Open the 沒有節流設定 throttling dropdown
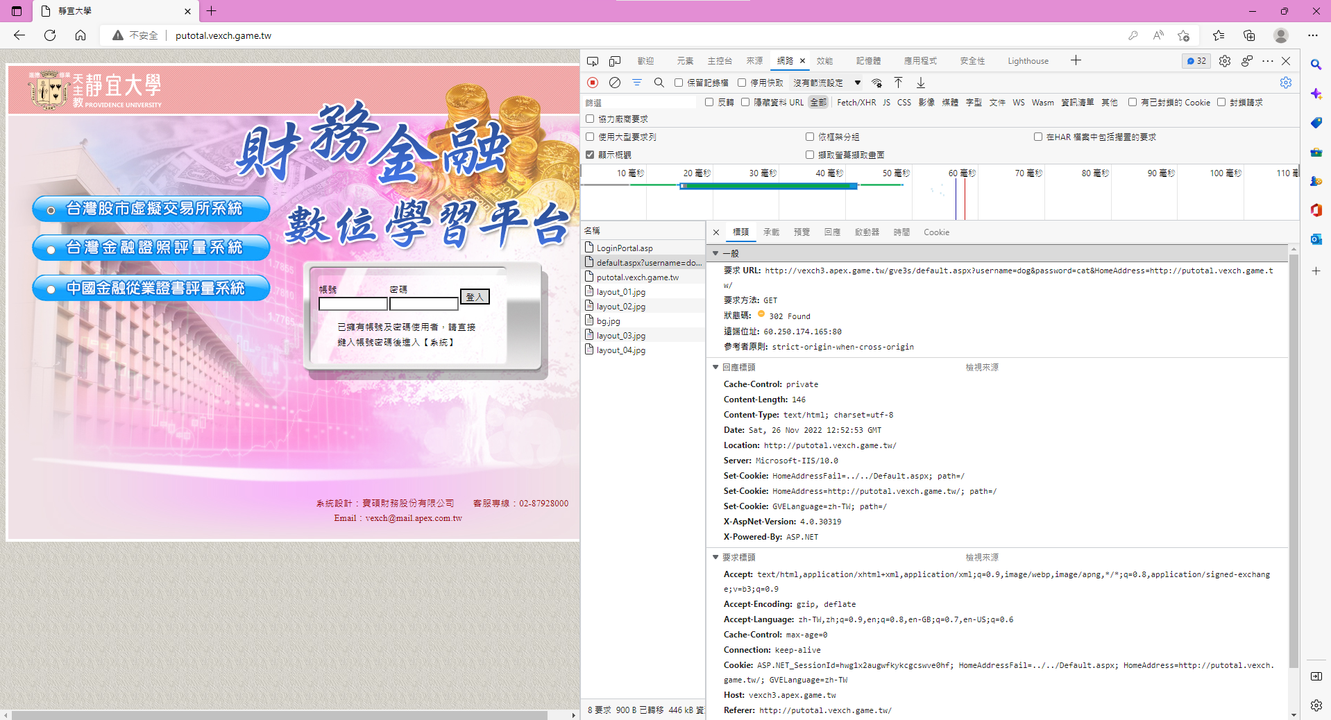The image size is (1331, 720). [x=827, y=83]
